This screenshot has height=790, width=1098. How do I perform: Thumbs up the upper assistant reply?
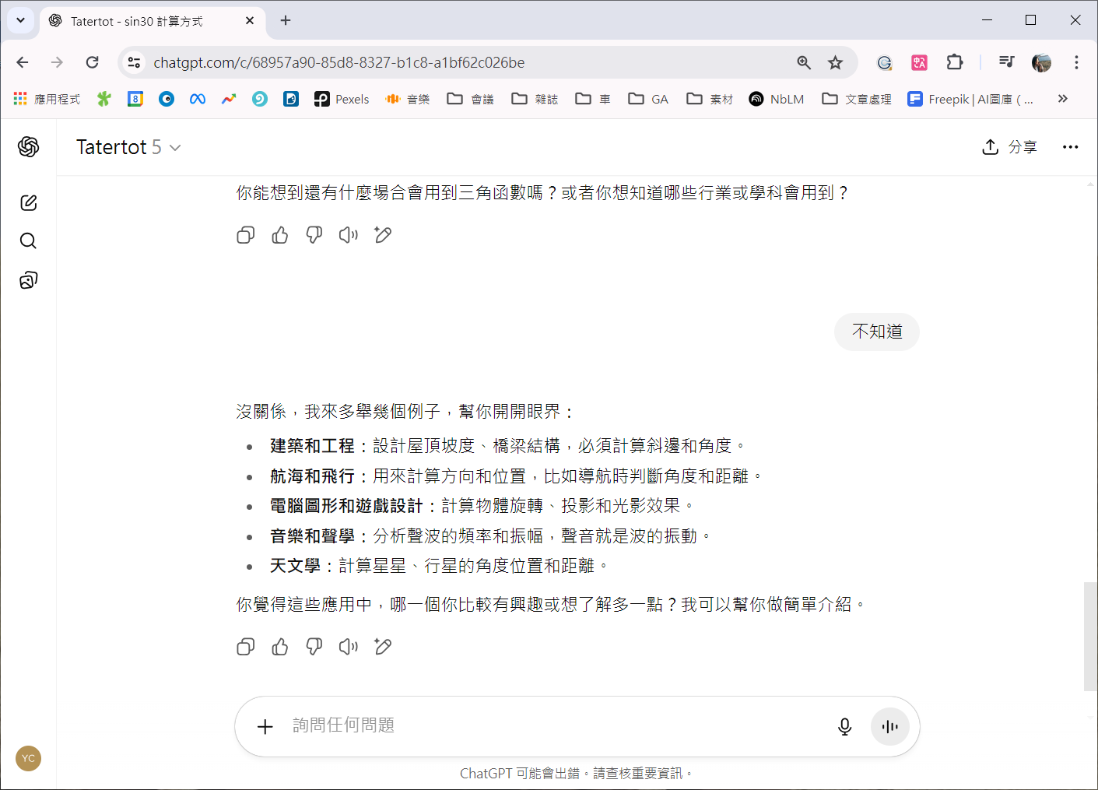click(x=280, y=235)
